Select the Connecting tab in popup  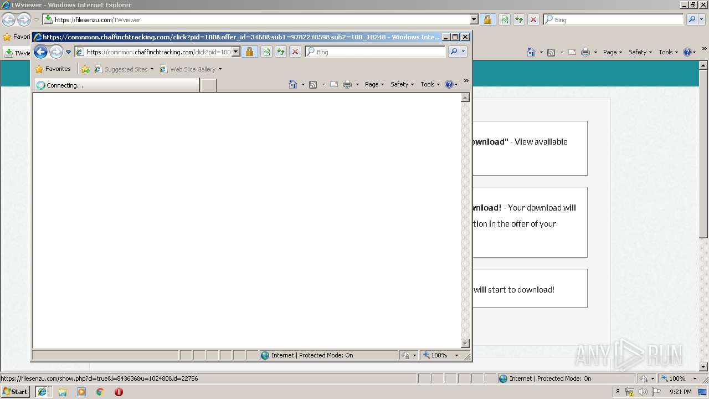coord(116,85)
